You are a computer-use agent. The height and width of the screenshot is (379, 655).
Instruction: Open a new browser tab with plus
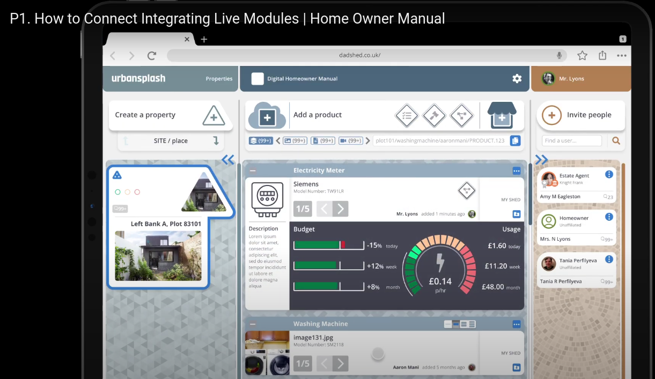[204, 39]
